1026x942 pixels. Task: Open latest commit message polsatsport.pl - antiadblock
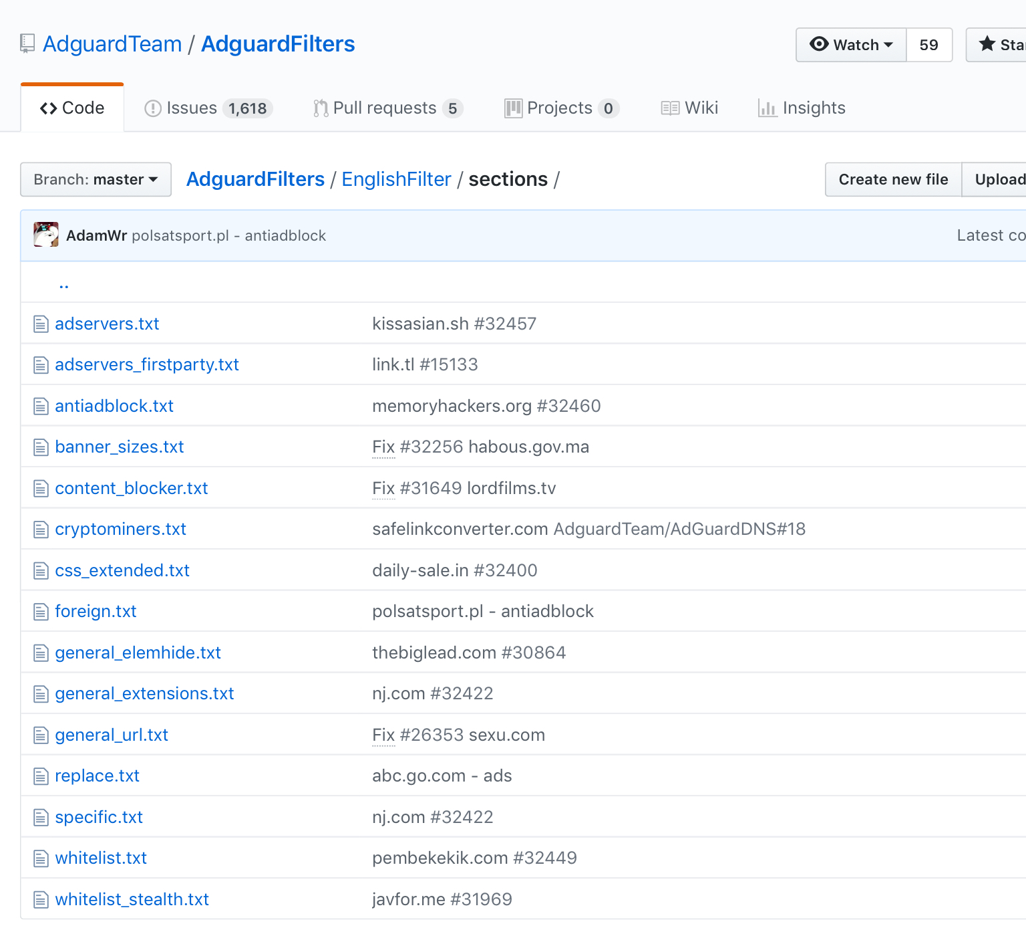(229, 235)
